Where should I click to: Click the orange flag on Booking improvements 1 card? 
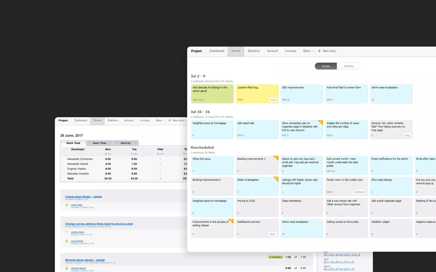pos(276,158)
